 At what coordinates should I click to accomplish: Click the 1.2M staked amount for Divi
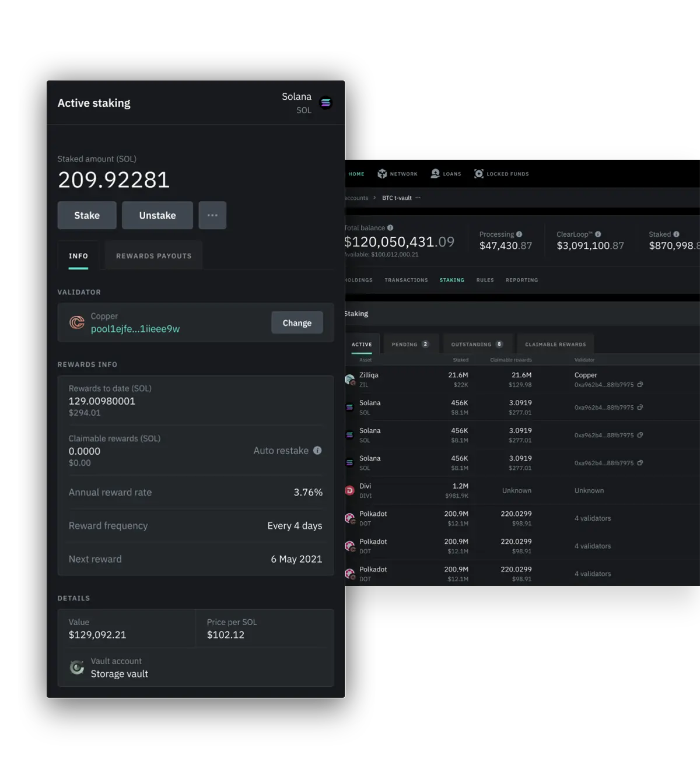coord(460,486)
